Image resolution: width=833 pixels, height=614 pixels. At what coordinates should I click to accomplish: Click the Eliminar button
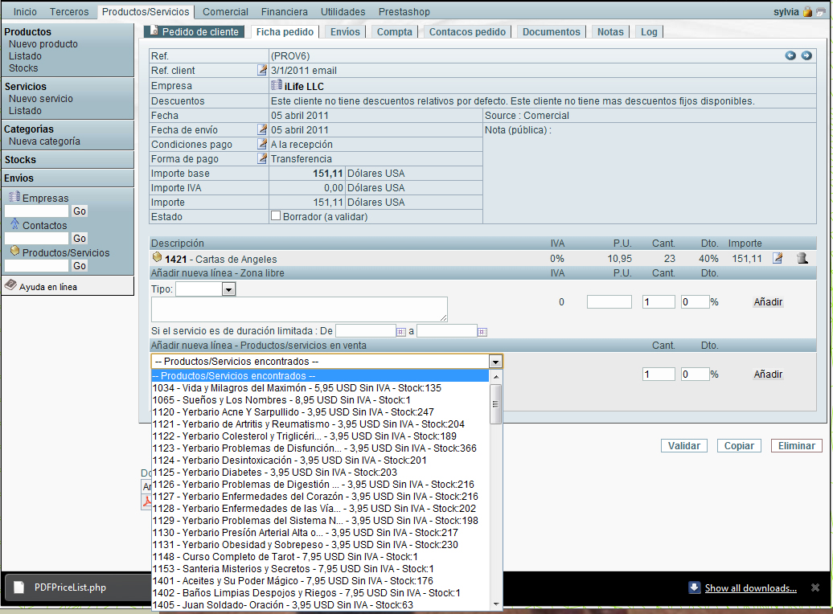pyautogui.click(x=796, y=445)
